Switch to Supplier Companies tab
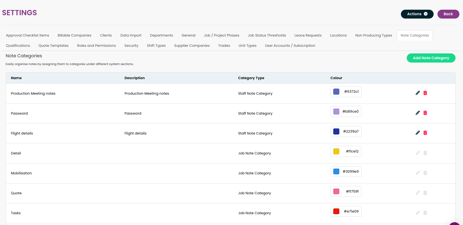463x225 pixels. [x=192, y=46]
